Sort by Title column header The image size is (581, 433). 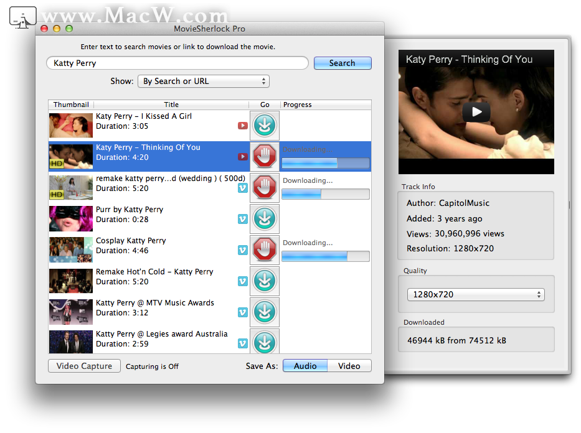171,105
